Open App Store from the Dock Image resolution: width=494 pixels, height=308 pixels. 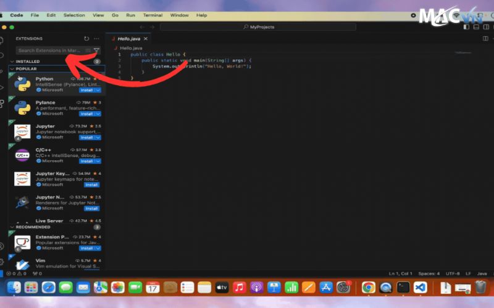pos(326,287)
